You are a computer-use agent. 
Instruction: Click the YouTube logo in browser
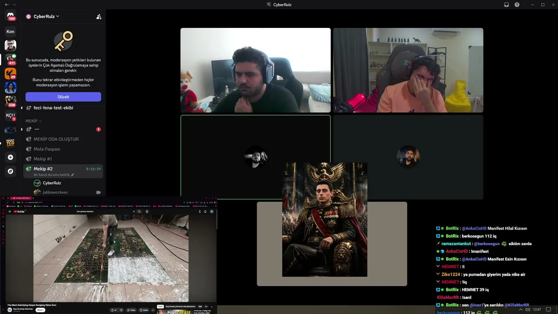point(19,212)
